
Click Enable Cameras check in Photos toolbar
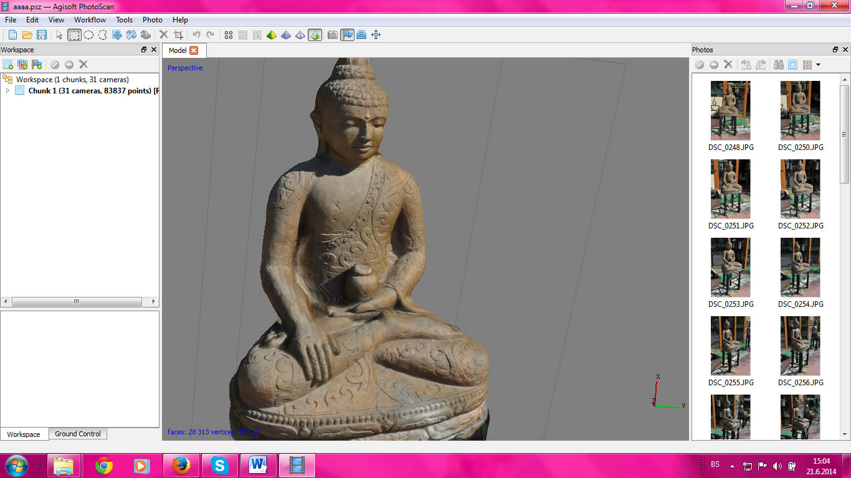700,64
